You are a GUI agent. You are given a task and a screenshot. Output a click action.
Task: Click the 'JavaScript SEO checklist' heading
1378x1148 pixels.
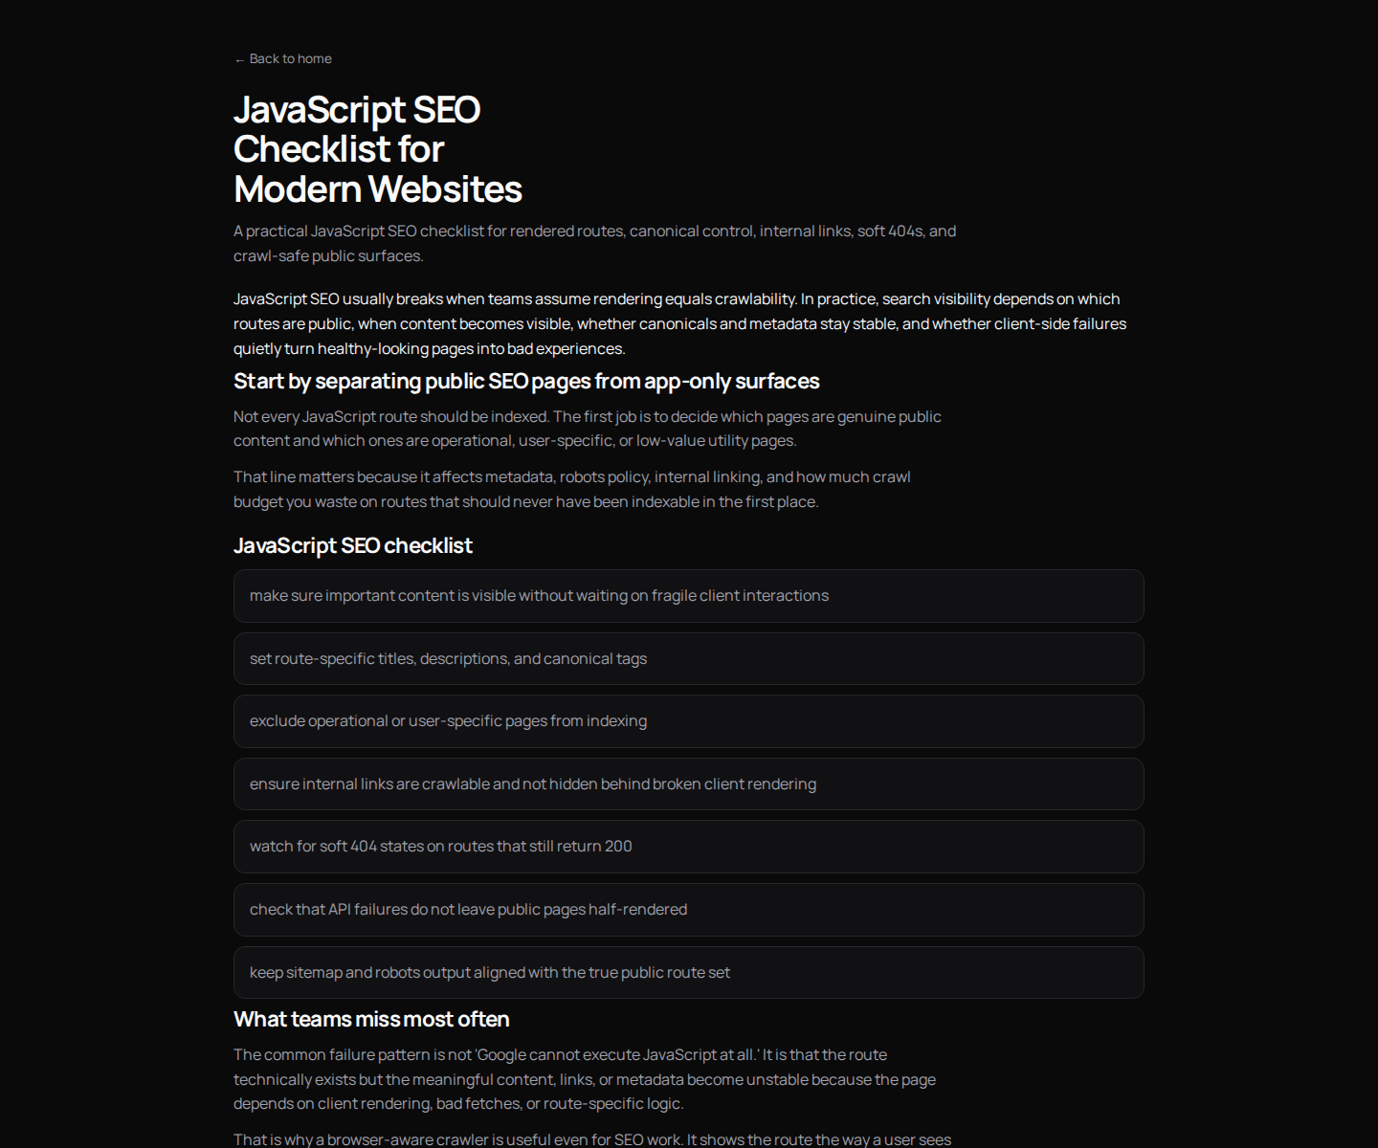coord(353,546)
